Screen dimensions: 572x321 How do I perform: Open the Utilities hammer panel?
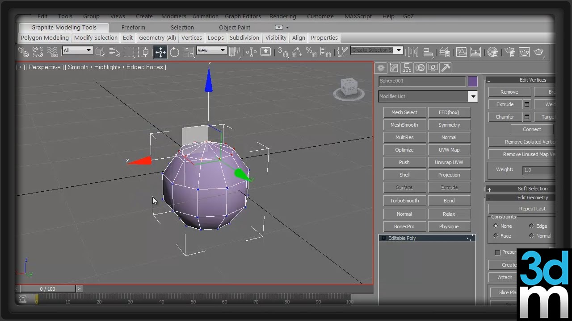point(446,68)
